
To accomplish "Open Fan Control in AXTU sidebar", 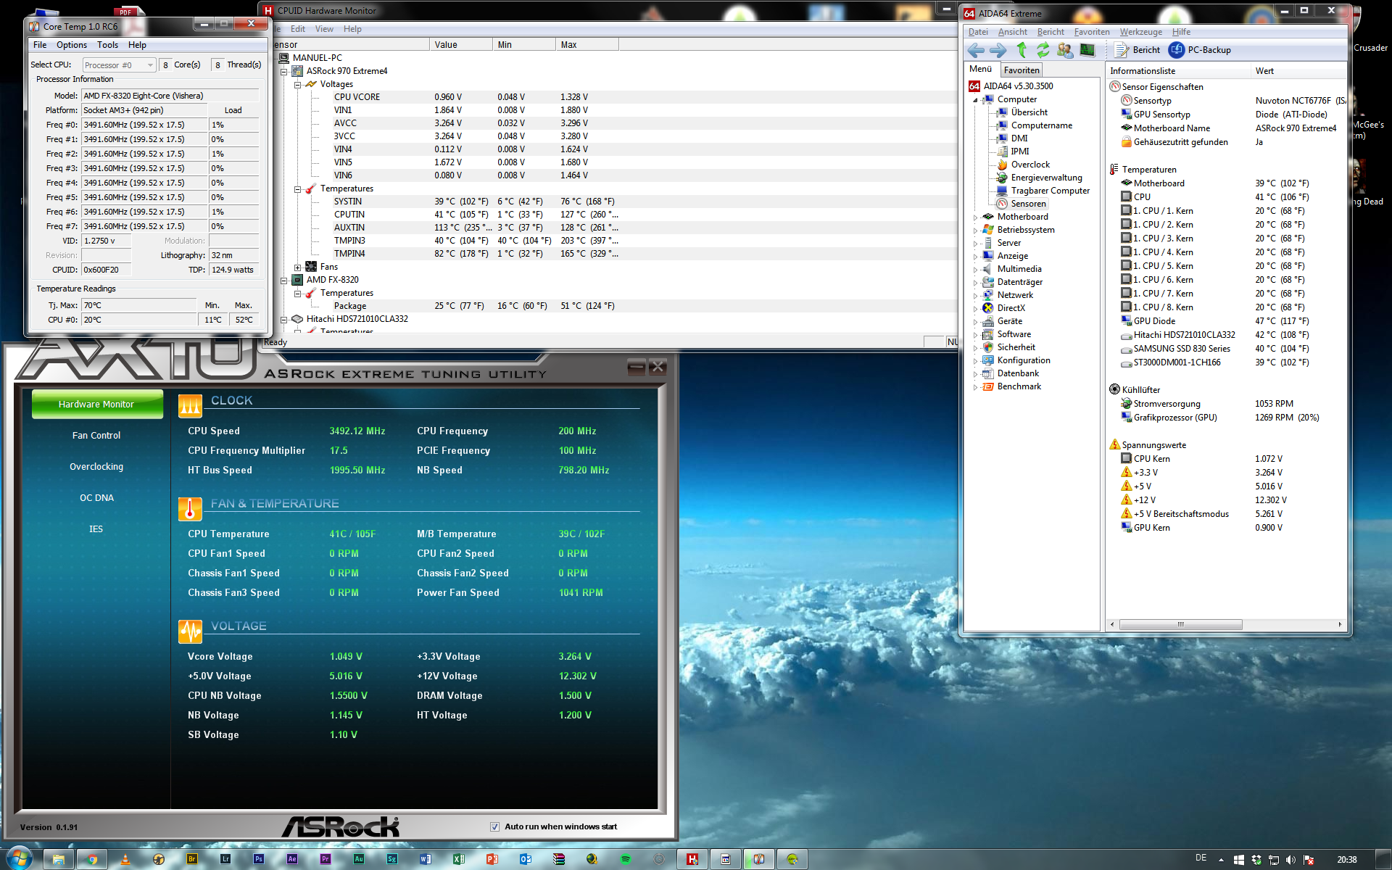I will point(96,436).
